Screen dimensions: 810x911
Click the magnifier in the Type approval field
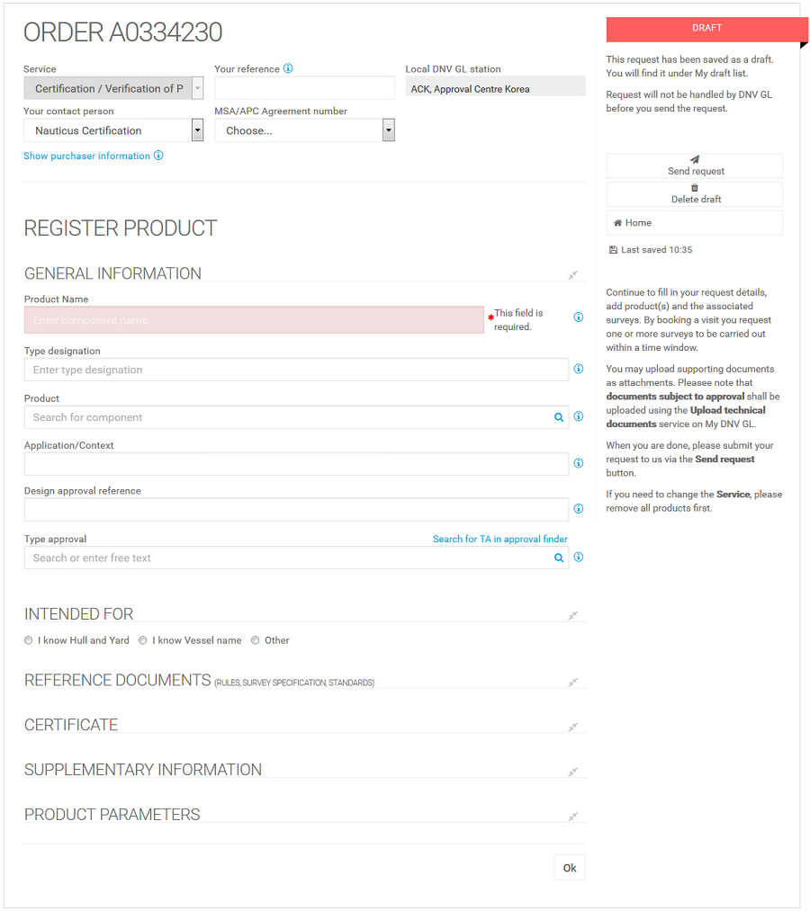click(x=558, y=557)
